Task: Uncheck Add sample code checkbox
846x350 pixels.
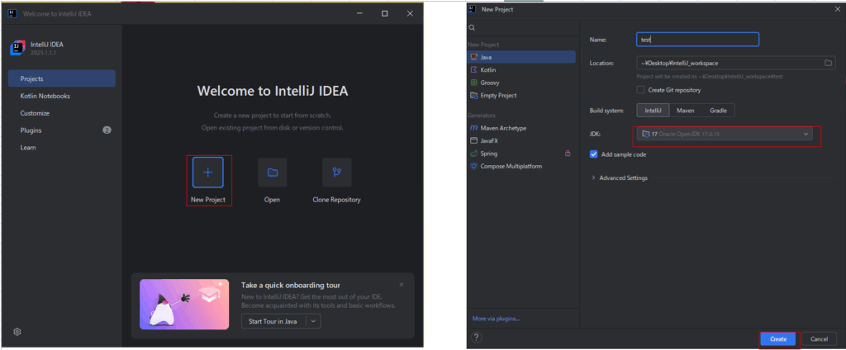Action: (594, 154)
